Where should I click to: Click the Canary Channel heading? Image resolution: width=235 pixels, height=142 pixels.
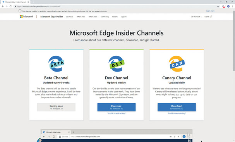[177, 78]
